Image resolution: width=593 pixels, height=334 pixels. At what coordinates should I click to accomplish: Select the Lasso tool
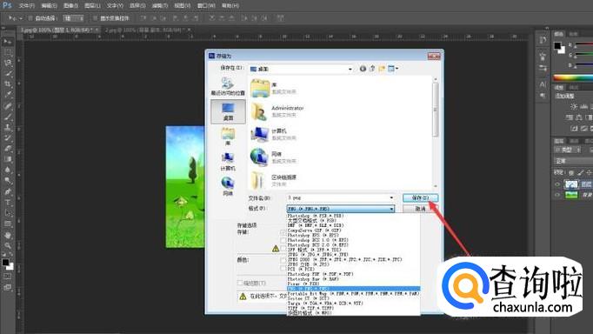point(7,63)
